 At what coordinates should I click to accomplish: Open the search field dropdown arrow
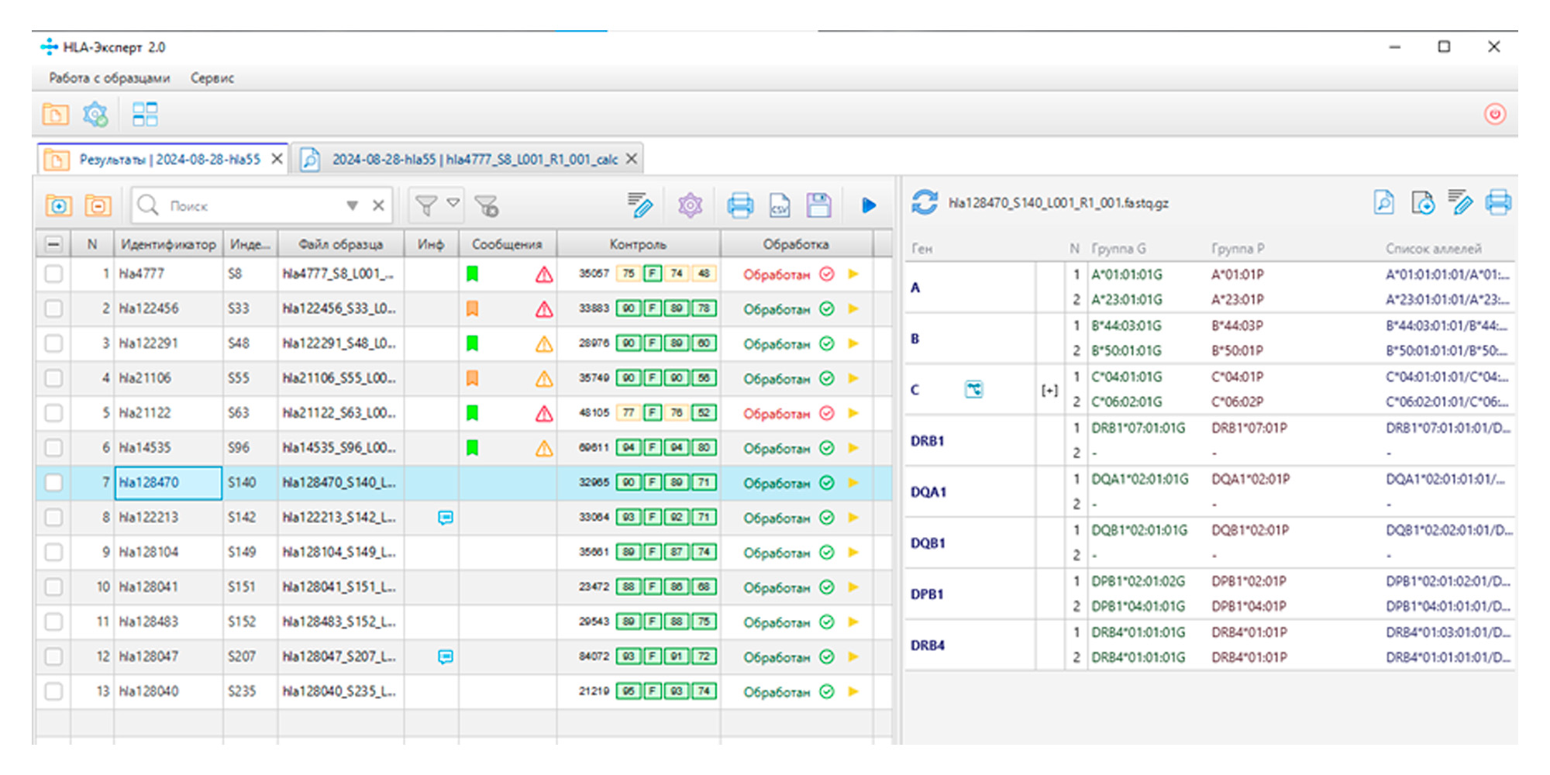click(x=352, y=206)
